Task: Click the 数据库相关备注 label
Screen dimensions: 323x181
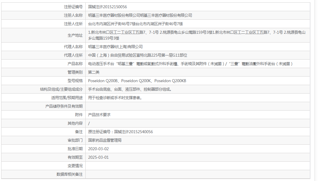Action: click(x=69, y=175)
